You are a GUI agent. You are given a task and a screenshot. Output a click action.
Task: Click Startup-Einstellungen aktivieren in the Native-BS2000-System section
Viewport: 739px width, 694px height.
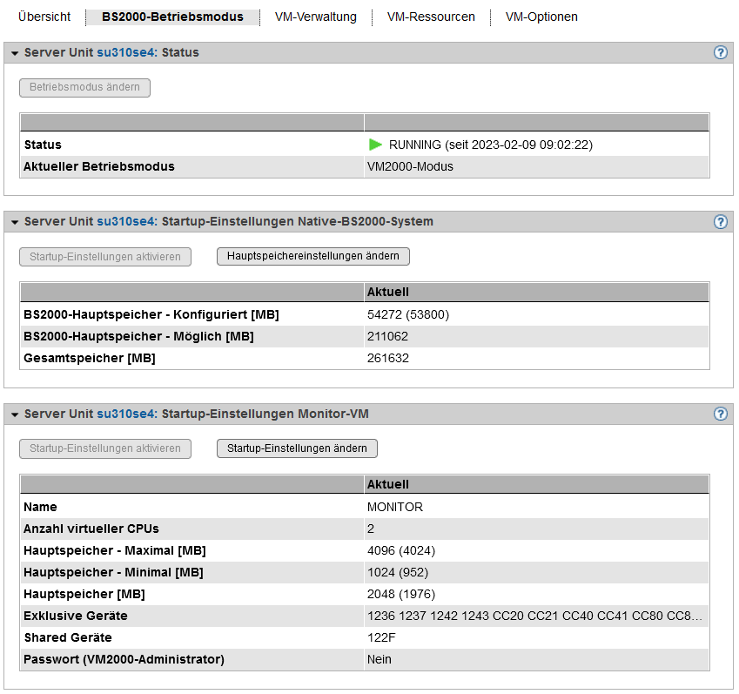pos(104,256)
